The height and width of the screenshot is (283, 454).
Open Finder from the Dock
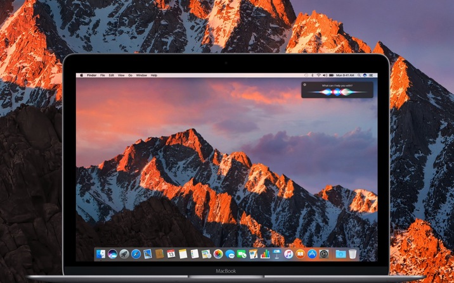point(100,254)
